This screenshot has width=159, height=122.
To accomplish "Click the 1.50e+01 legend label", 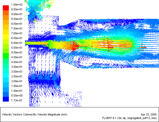I will coord(17,86).
